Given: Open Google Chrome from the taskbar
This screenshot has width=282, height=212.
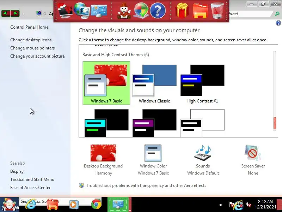Looking at the screenshot, I should 96,205.
